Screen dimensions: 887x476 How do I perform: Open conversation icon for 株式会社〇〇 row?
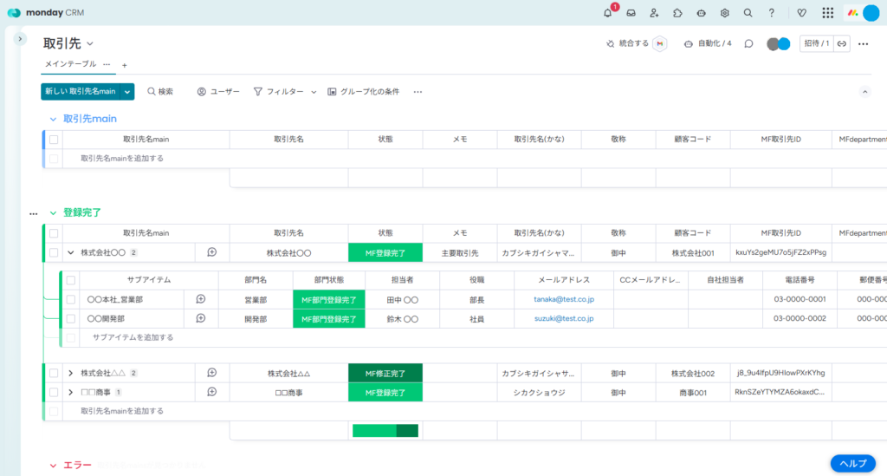point(211,252)
